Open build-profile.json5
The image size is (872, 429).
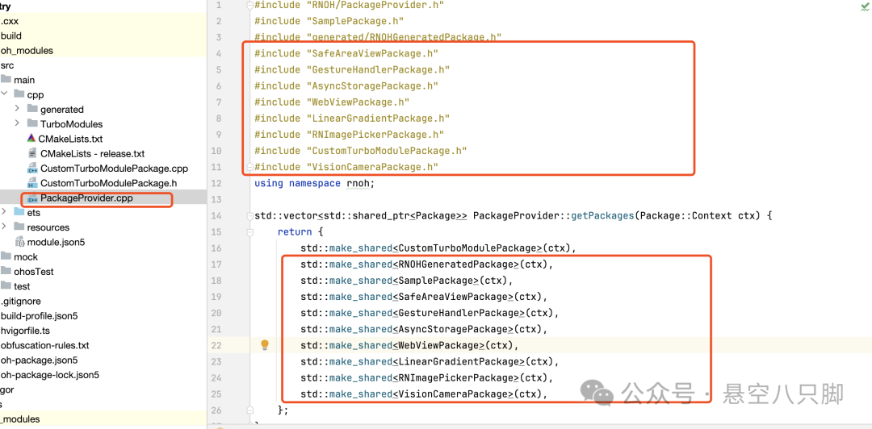[39, 315]
